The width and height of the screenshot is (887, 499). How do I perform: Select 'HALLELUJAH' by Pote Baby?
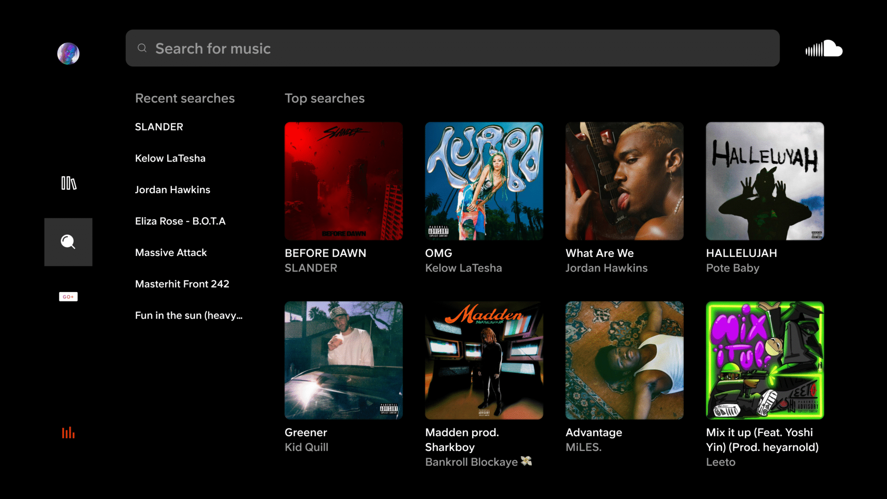(764, 181)
